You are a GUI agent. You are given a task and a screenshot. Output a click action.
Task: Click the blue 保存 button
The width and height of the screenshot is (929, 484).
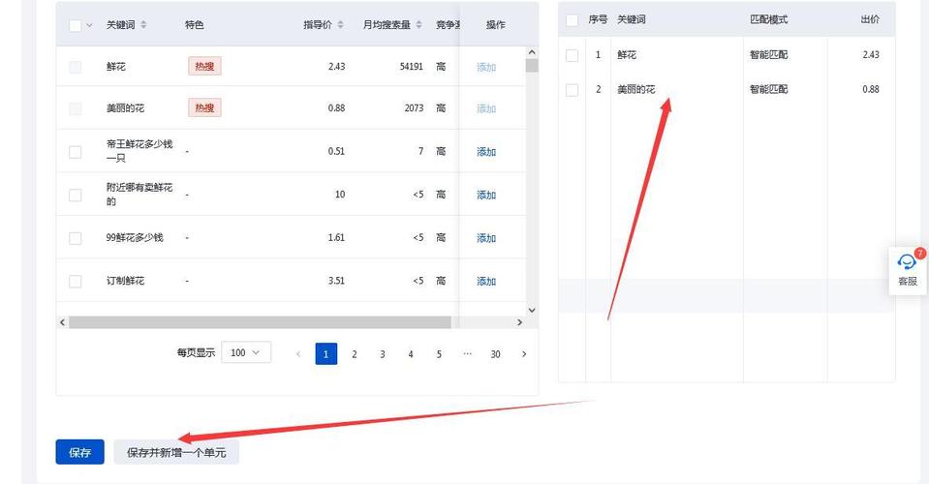pos(80,452)
